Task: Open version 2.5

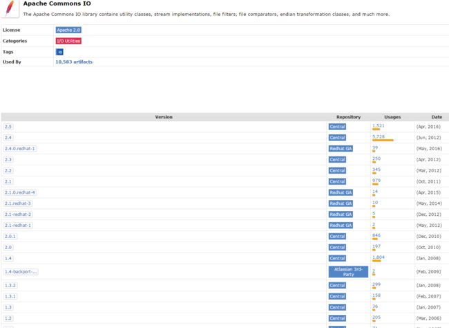Action: (x=8, y=127)
